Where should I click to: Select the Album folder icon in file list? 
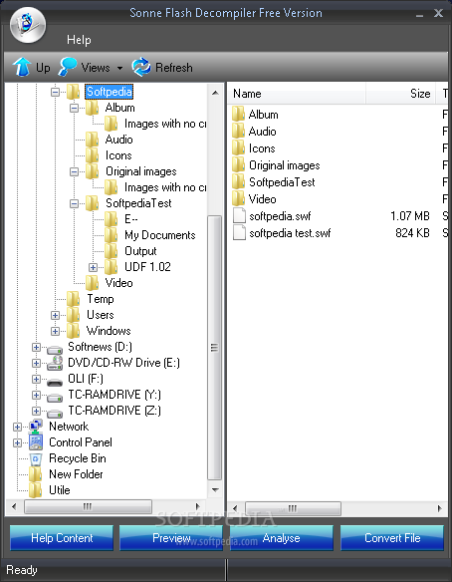pos(238,115)
